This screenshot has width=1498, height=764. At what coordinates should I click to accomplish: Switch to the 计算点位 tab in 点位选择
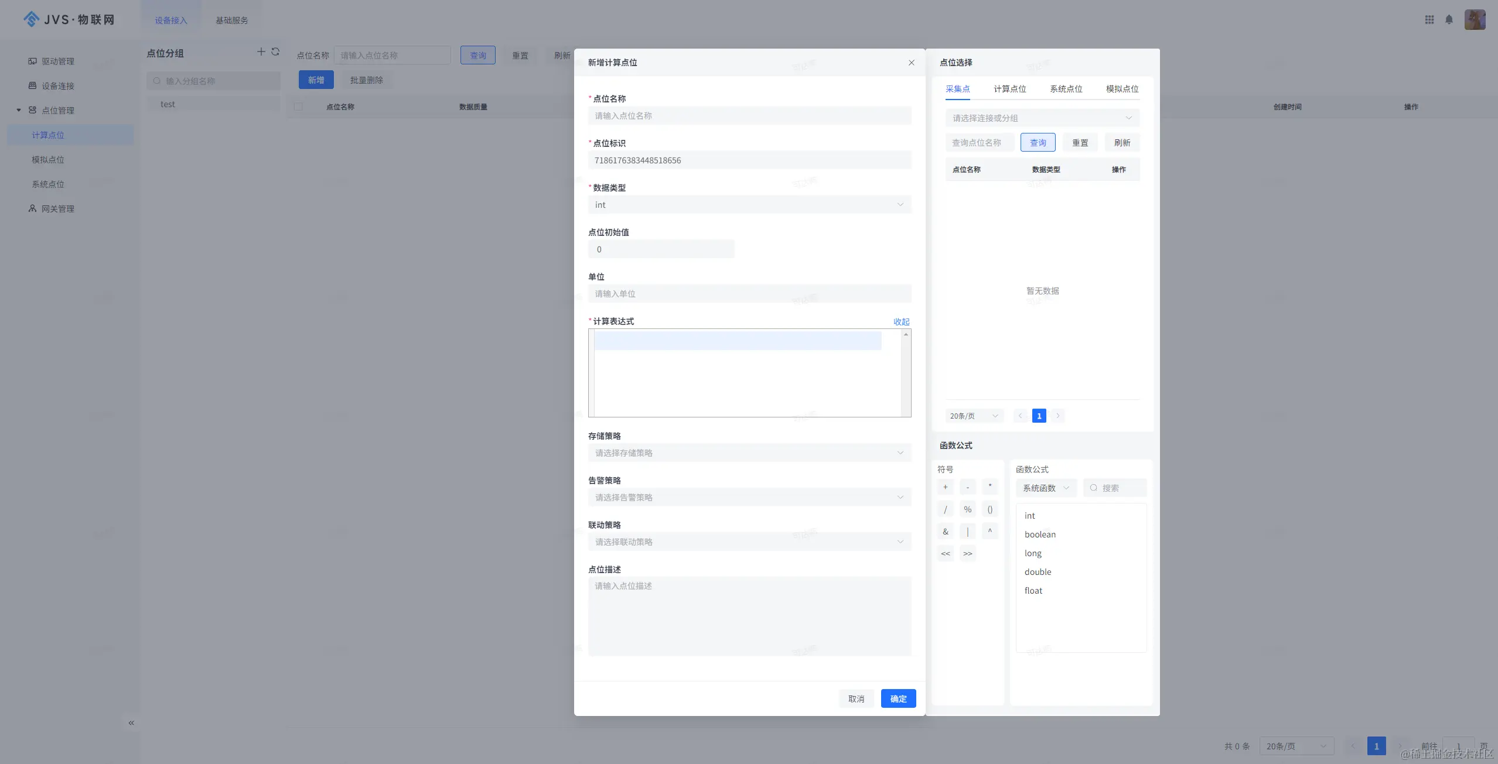tap(1009, 89)
